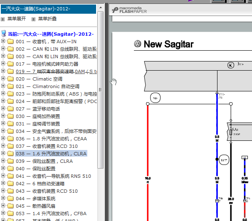Select tree item 043 收音机装置 RCD 510

47,191
